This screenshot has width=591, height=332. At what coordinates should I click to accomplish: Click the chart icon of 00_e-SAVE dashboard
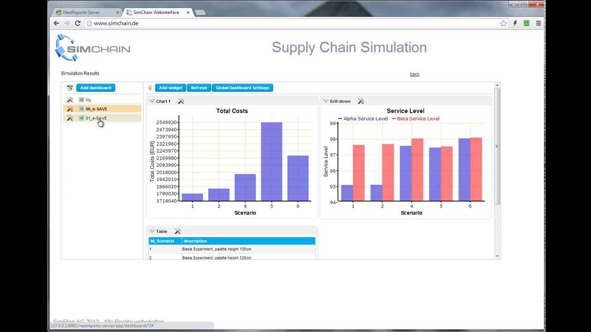[81, 109]
